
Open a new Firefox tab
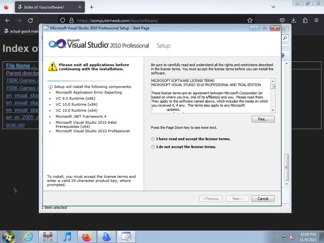[91, 7]
